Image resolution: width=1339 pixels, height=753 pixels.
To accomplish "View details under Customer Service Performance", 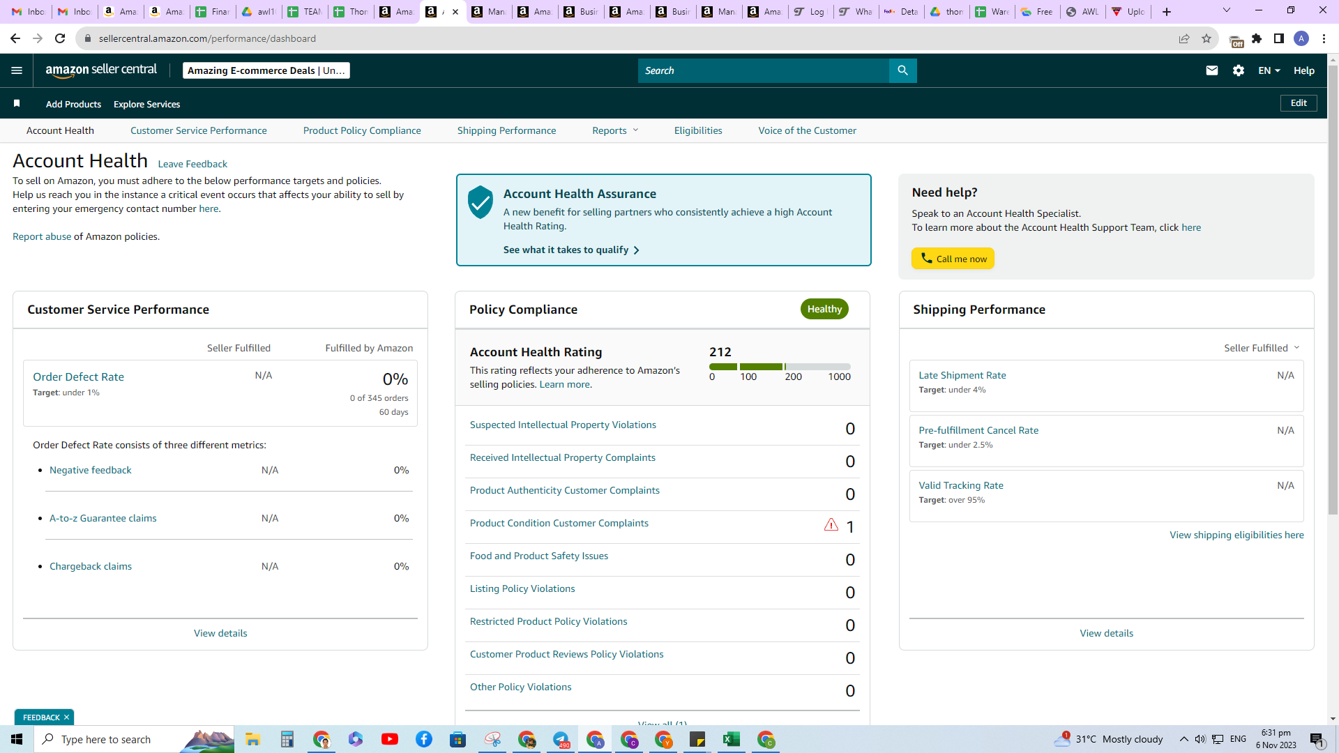I will [x=220, y=633].
